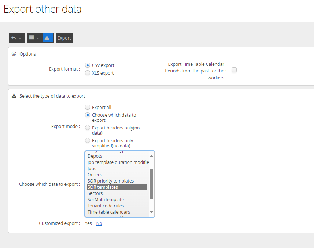Click the No customized export link
The width and height of the screenshot is (314, 248).
[99, 223]
